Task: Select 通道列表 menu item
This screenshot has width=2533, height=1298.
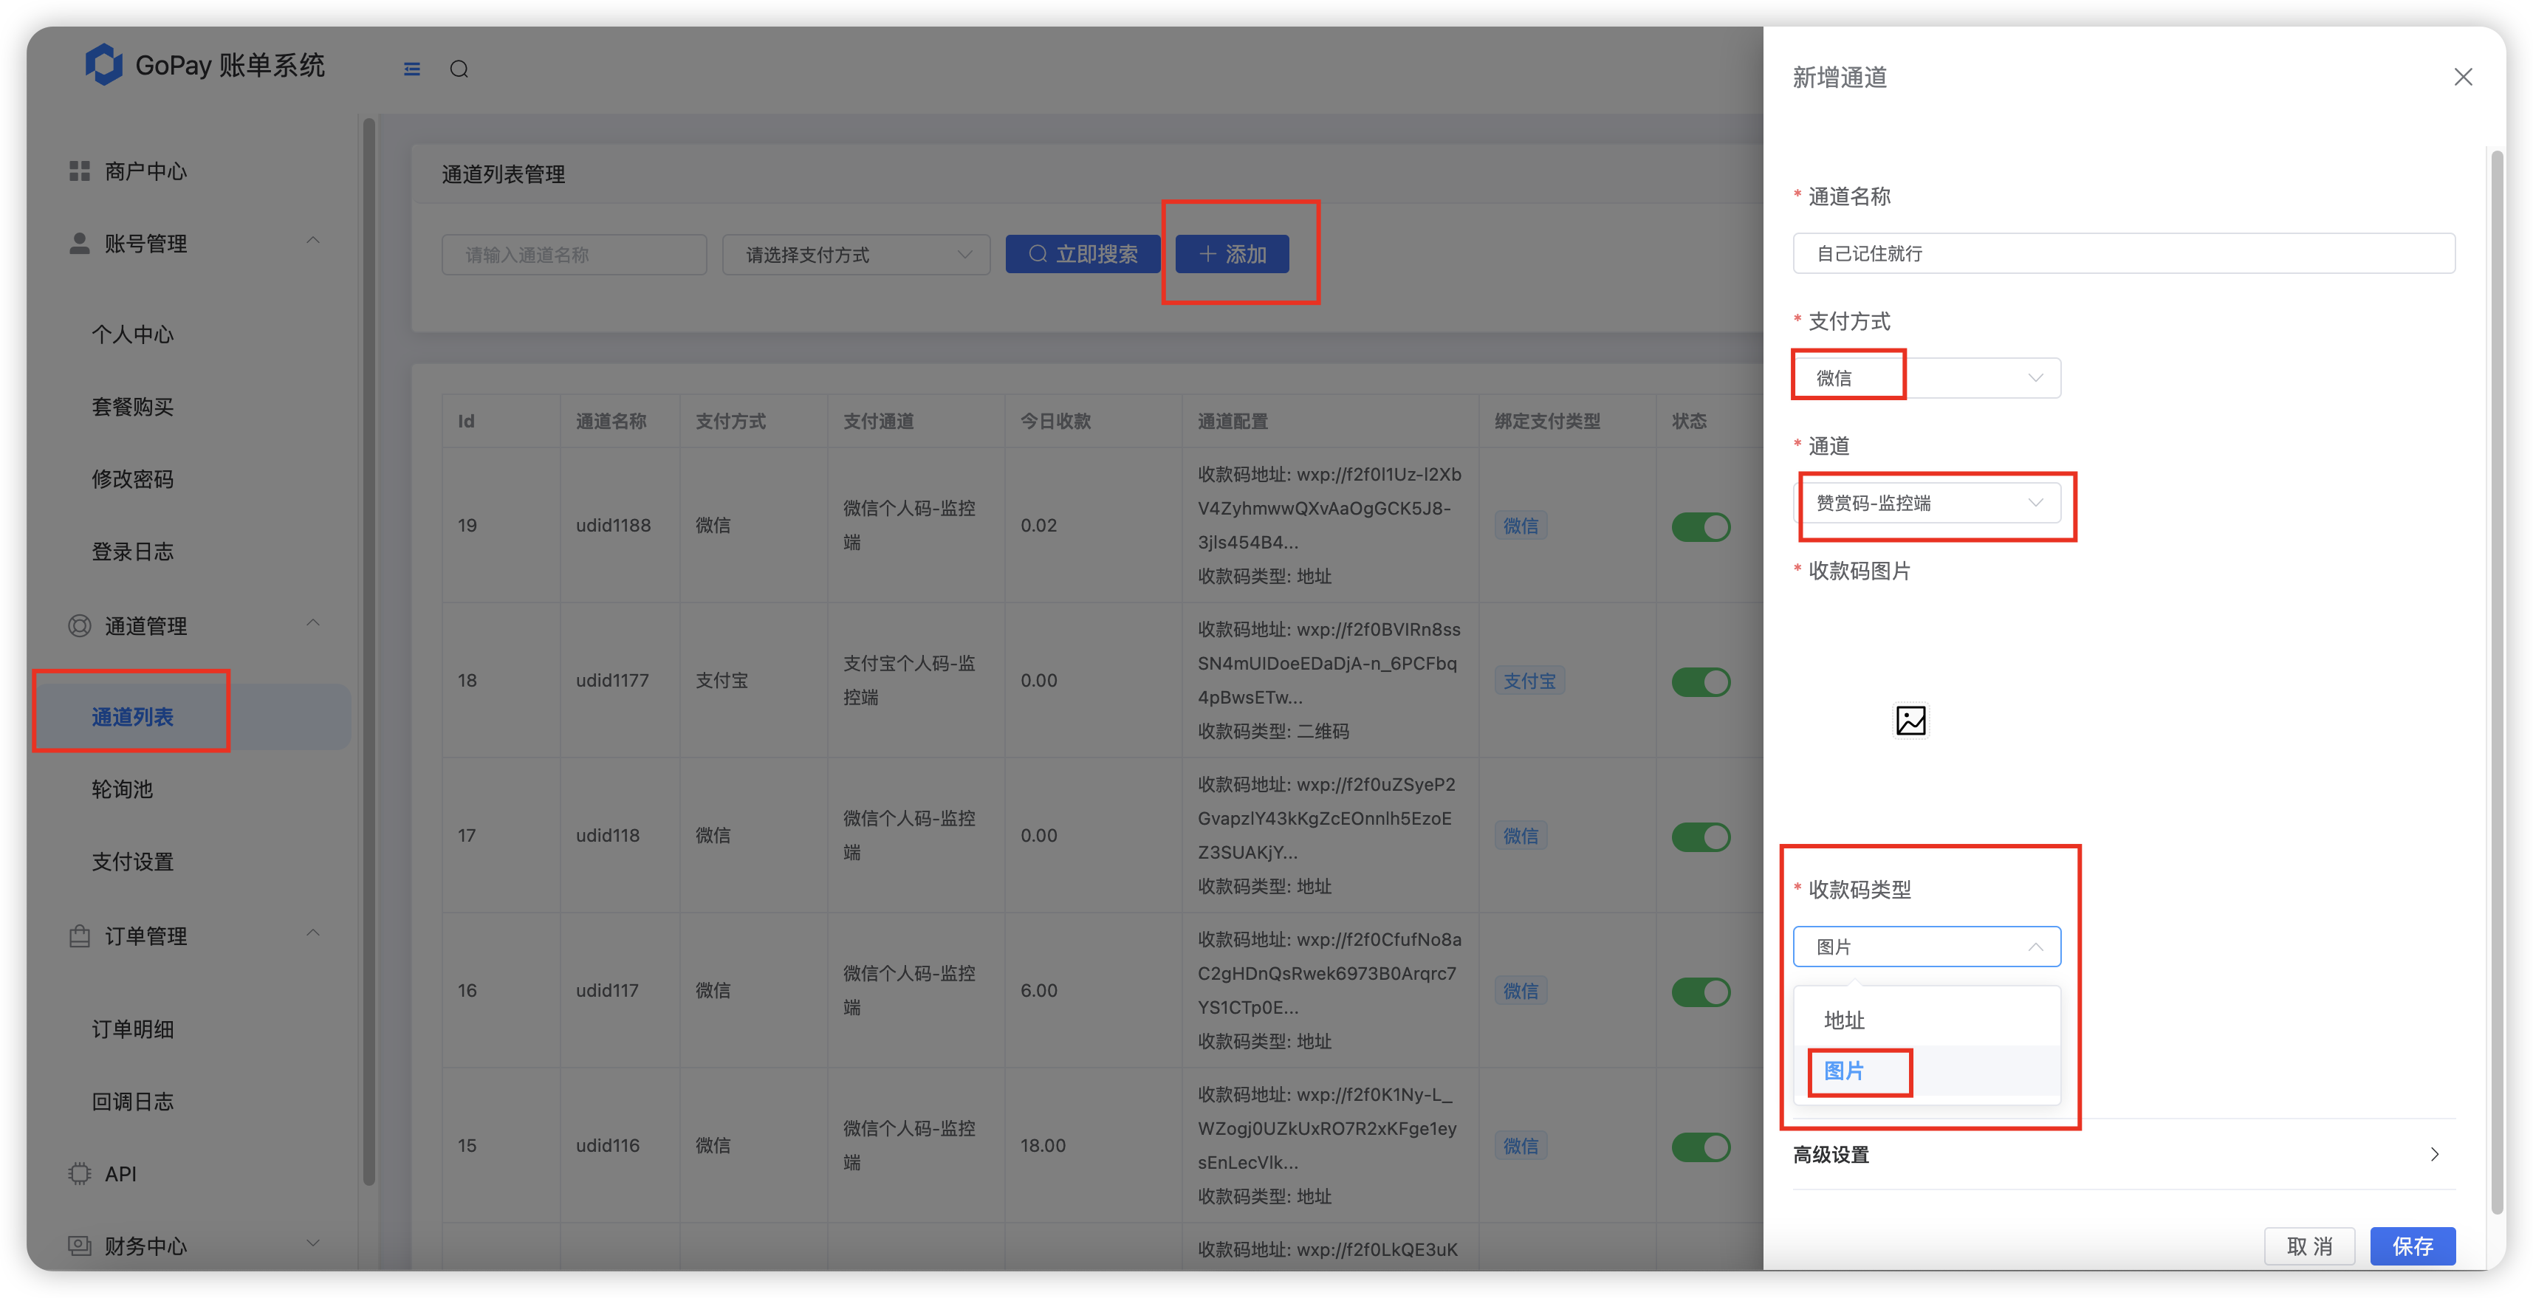Action: (x=193, y=717)
